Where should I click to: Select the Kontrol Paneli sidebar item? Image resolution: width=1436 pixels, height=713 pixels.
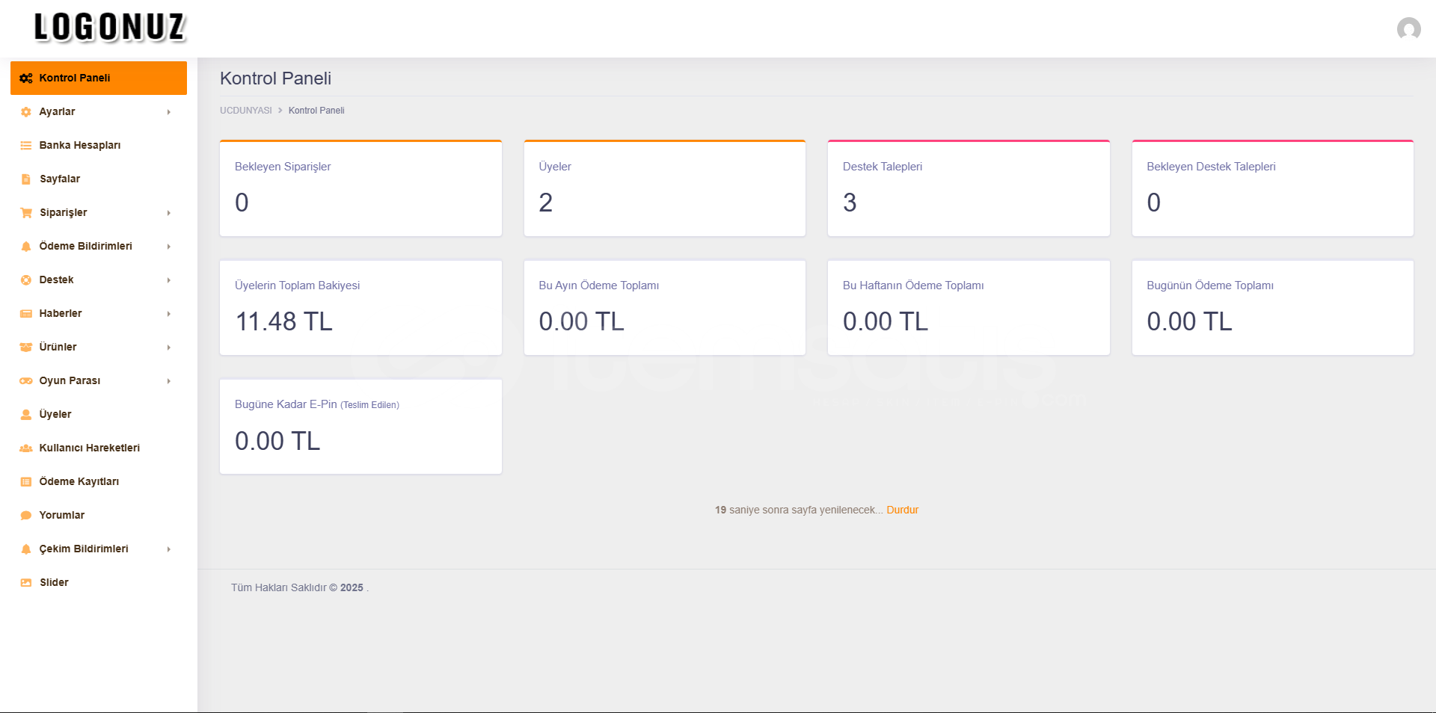(x=98, y=78)
